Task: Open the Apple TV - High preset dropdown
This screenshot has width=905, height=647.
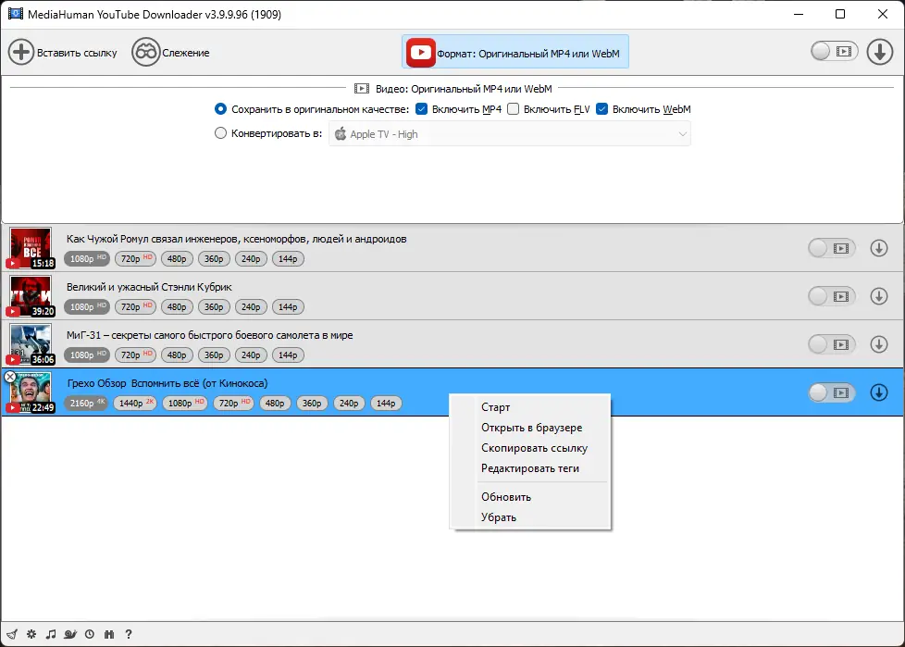Action: [x=510, y=133]
